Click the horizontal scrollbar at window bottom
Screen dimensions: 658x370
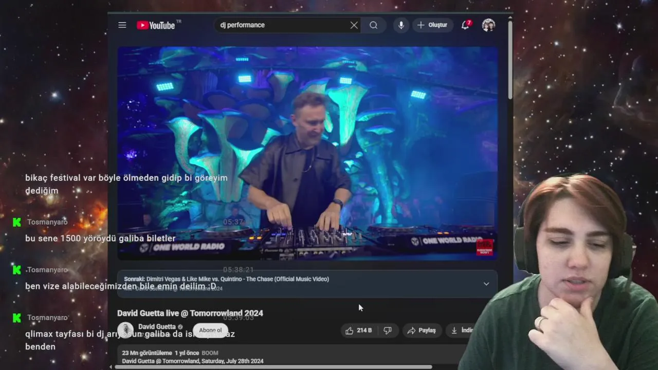point(273,367)
